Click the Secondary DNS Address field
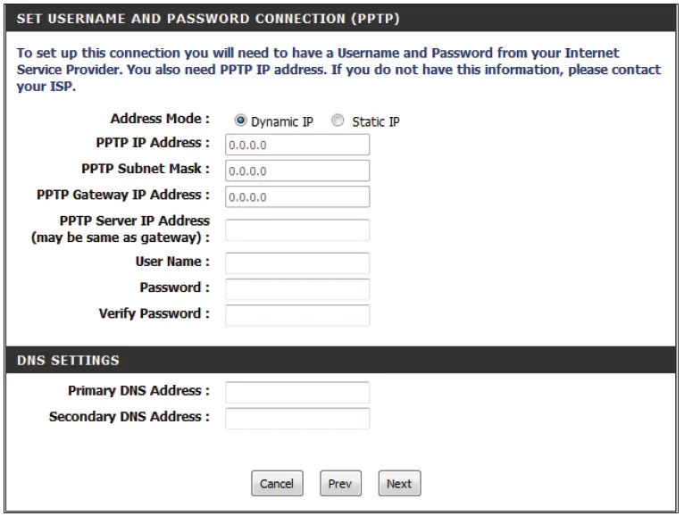This screenshot has height=516, width=684. point(297,418)
